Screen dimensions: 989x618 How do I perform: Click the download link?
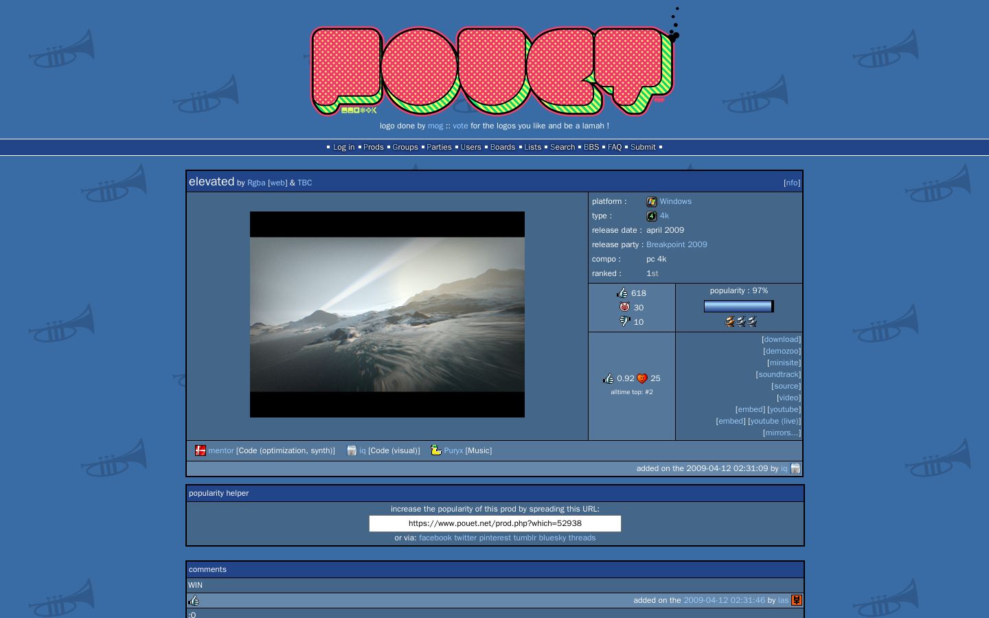click(x=782, y=339)
